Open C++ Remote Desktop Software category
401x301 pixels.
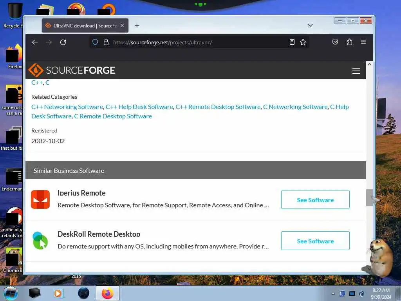click(218, 107)
